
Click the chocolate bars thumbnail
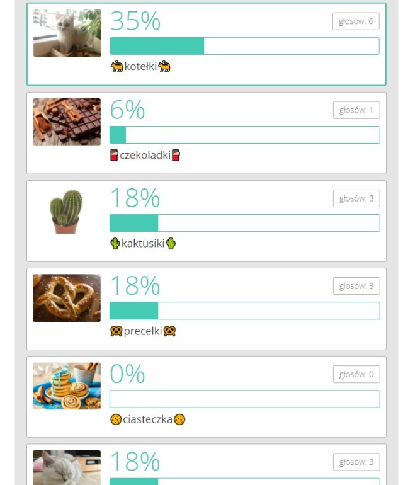pos(67,122)
